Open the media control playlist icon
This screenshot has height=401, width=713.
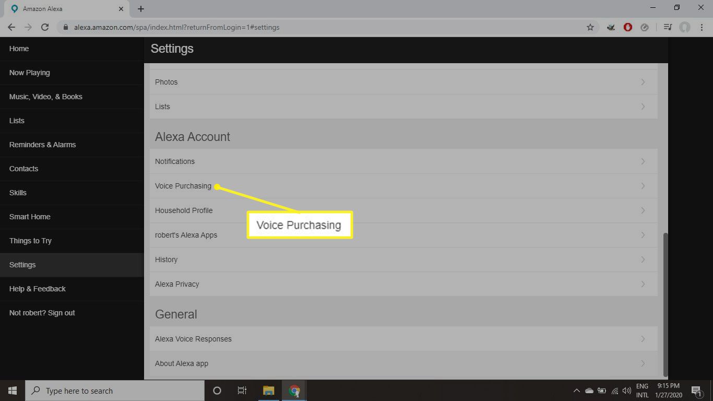coord(668,27)
